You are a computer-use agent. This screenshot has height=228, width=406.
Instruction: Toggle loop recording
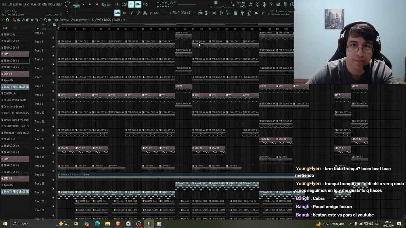[x=145, y=4]
